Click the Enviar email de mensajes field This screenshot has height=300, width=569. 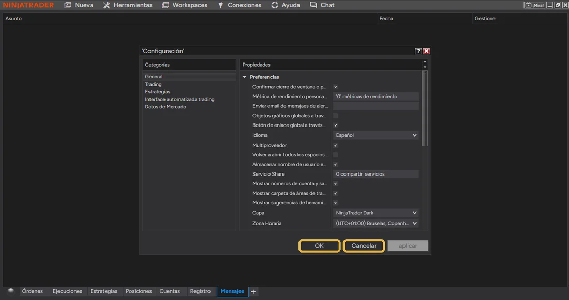click(x=376, y=106)
